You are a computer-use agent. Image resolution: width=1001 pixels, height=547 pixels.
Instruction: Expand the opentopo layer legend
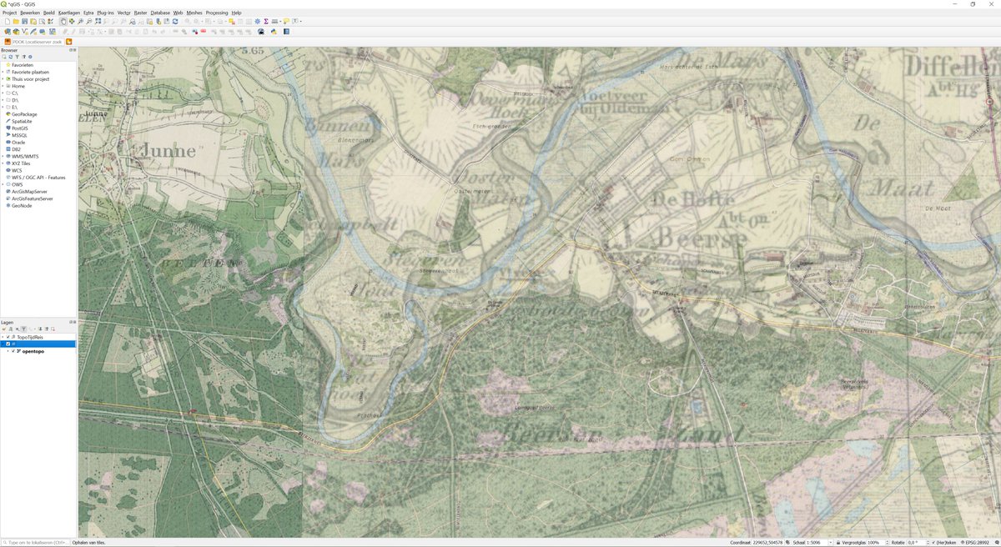tap(8, 351)
